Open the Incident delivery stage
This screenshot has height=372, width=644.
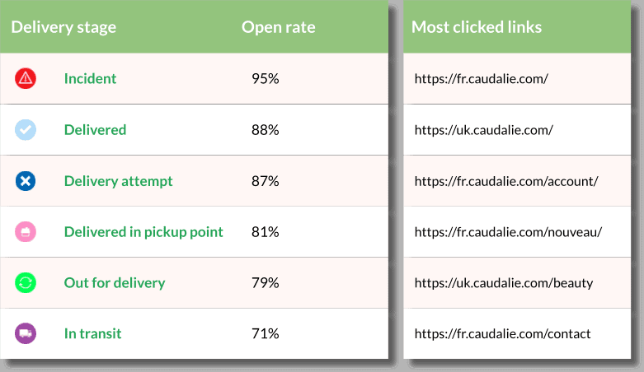90,78
